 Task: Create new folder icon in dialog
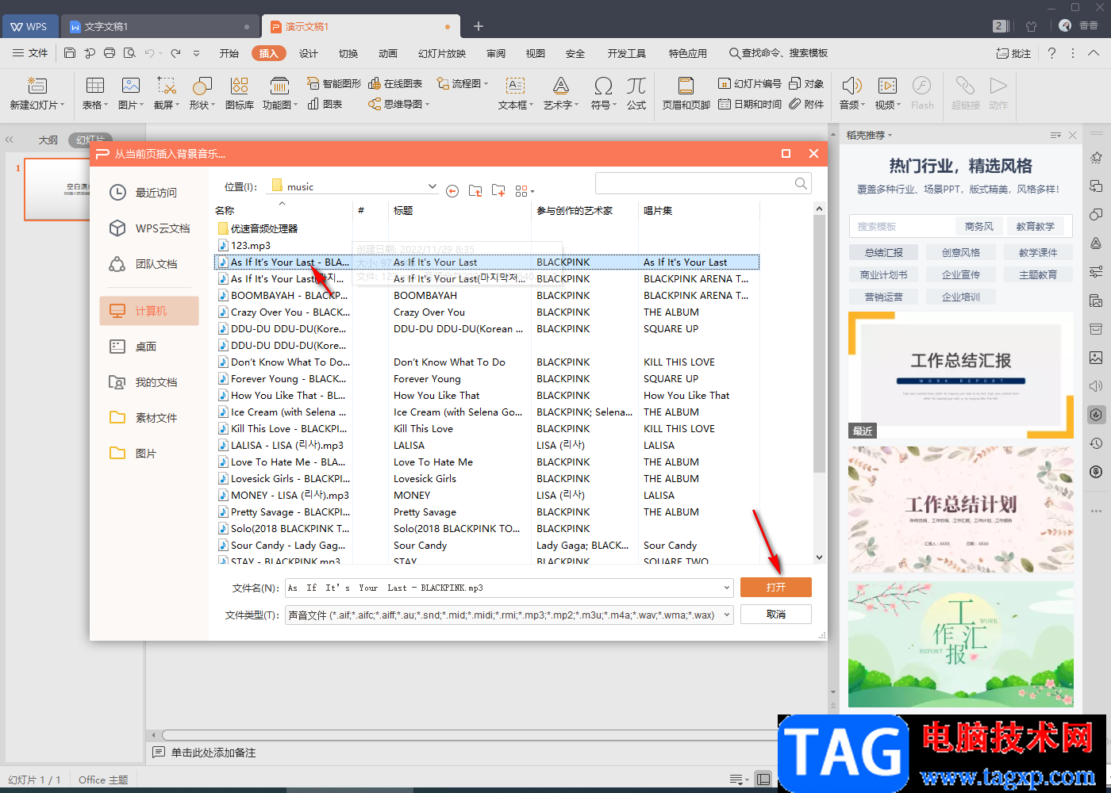pyautogui.click(x=498, y=190)
